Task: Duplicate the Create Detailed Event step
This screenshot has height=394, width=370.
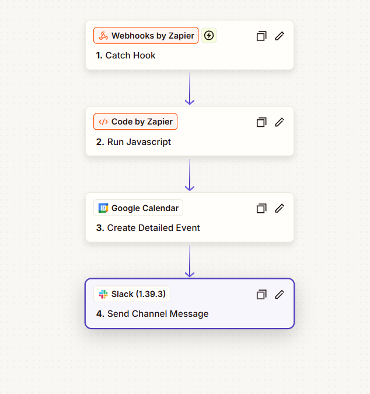Action: click(x=261, y=208)
